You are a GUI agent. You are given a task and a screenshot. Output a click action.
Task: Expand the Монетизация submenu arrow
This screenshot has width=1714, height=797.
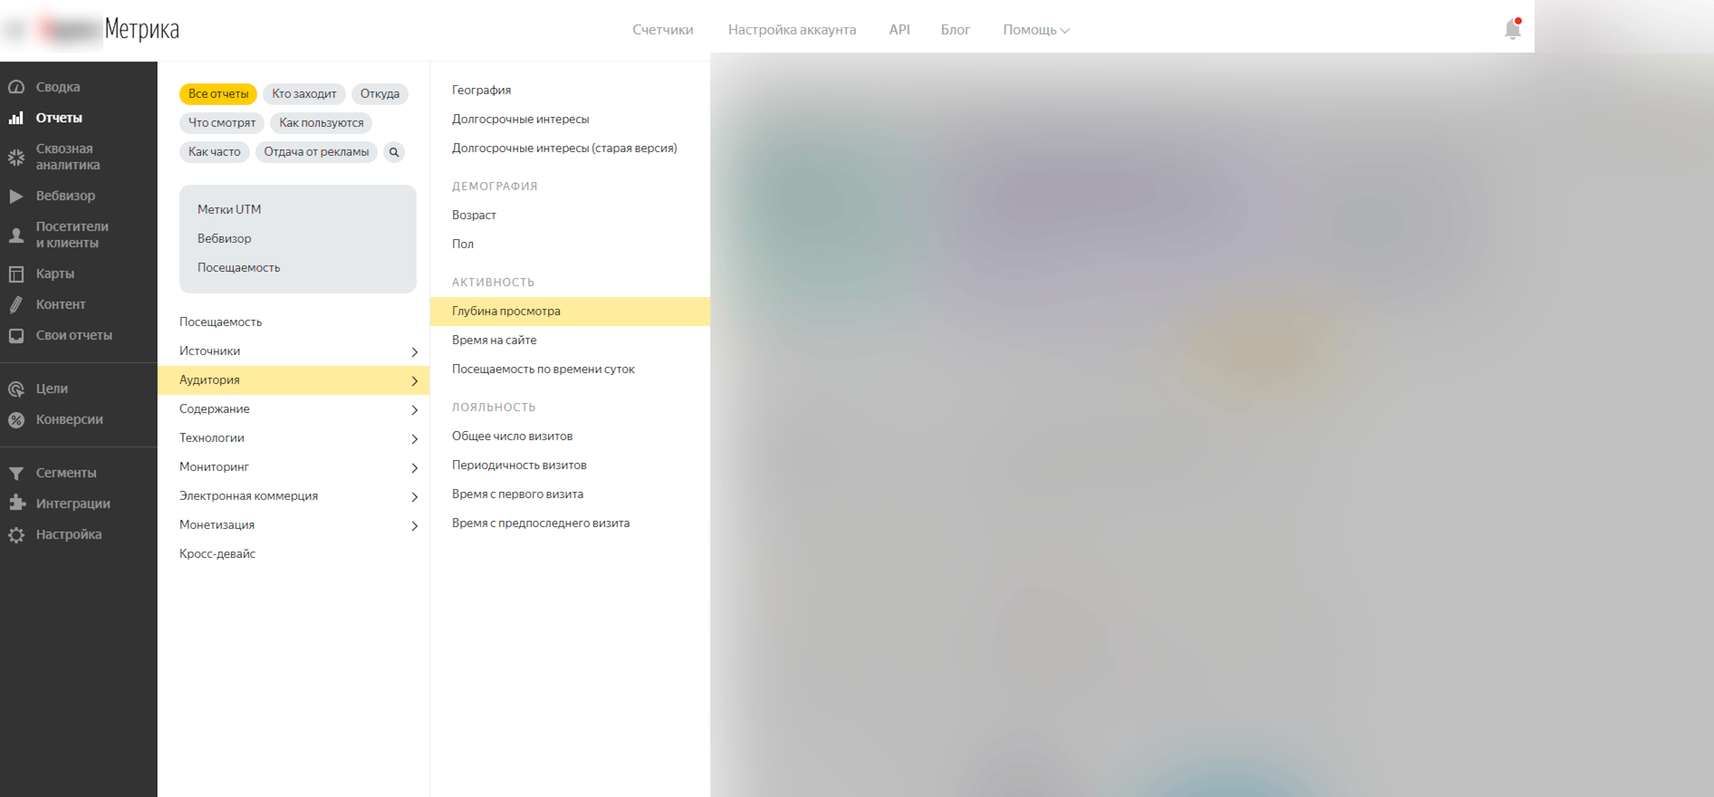(415, 525)
